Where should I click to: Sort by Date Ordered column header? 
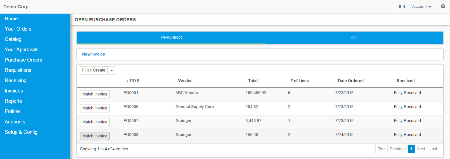(x=351, y=81)
